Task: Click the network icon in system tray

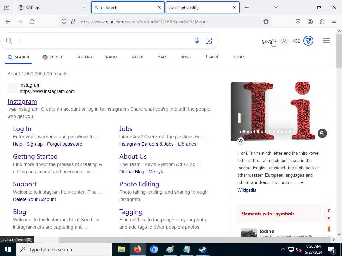Action: coord(291,249)
